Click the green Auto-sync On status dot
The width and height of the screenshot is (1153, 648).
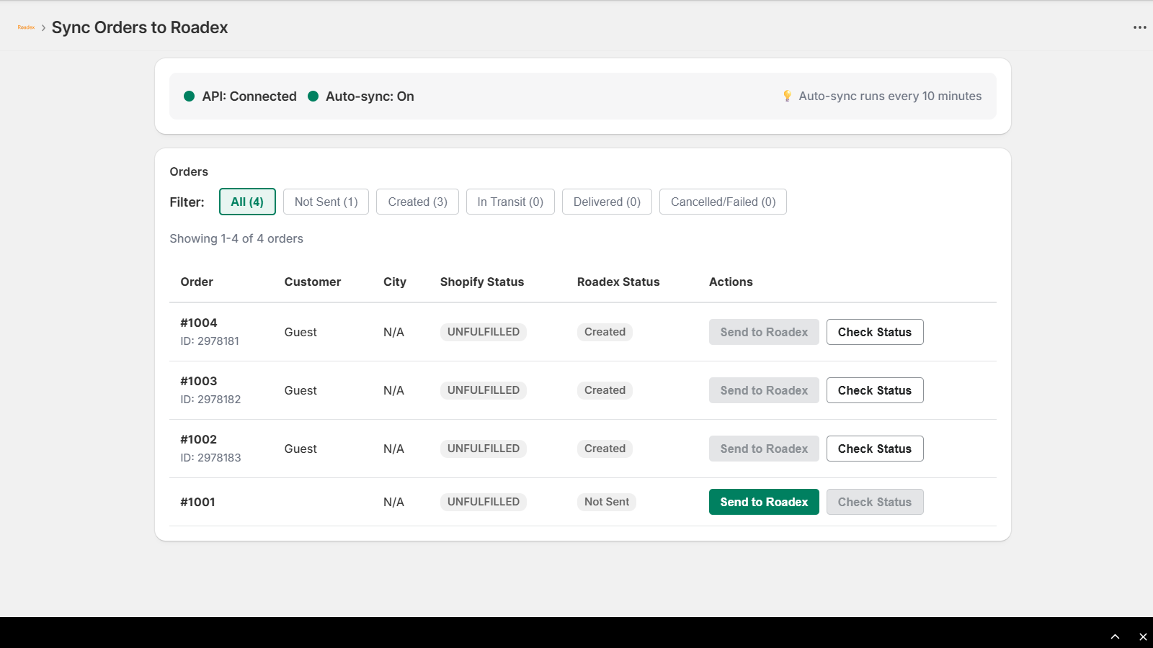[x=313, y=96]
